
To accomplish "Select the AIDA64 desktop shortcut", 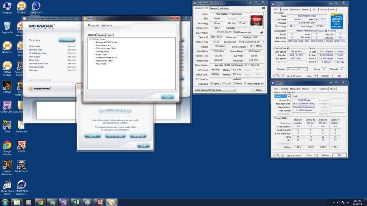I will coord(22,146).
